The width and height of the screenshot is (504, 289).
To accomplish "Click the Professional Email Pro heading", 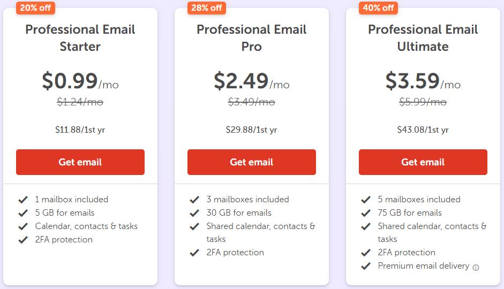I will (x=252, y=37).
